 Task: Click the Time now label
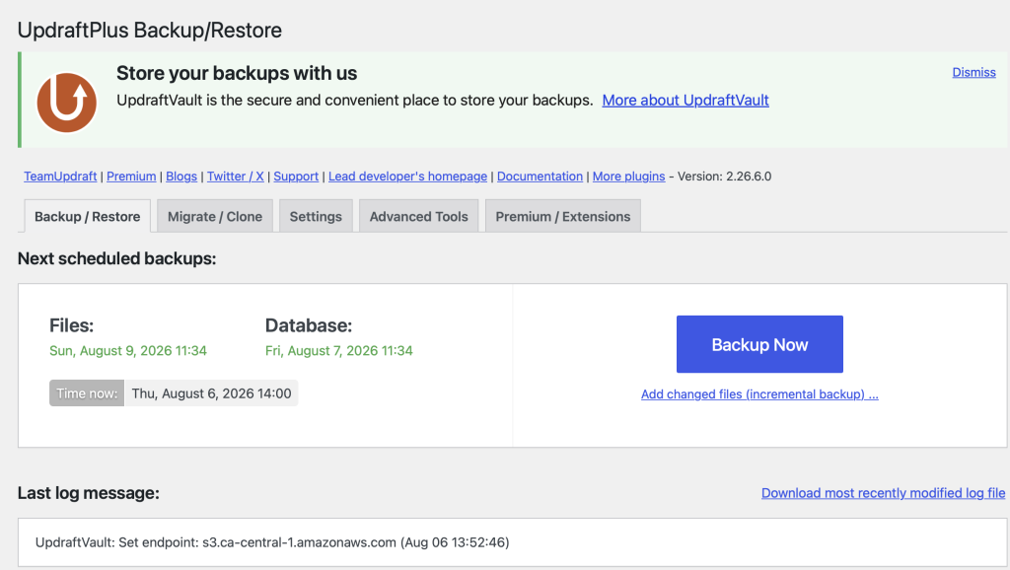(x=87, y=393)
